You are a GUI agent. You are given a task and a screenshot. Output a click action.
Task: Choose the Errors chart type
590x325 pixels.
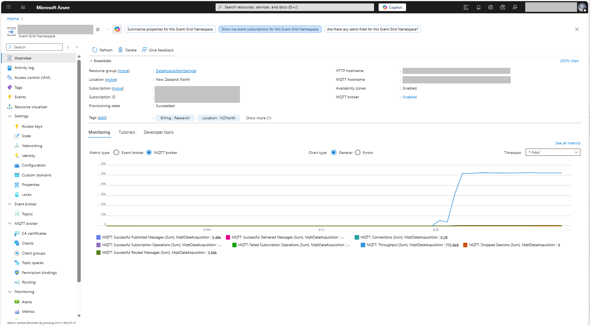[x=358, y=153]
